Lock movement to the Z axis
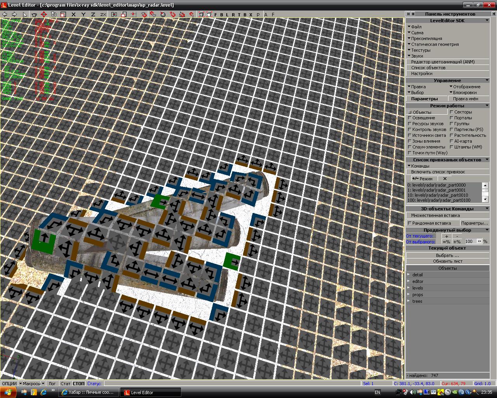The height and width of the screenshot is (398, 497). pyautogui.click(x=93, y=14)
